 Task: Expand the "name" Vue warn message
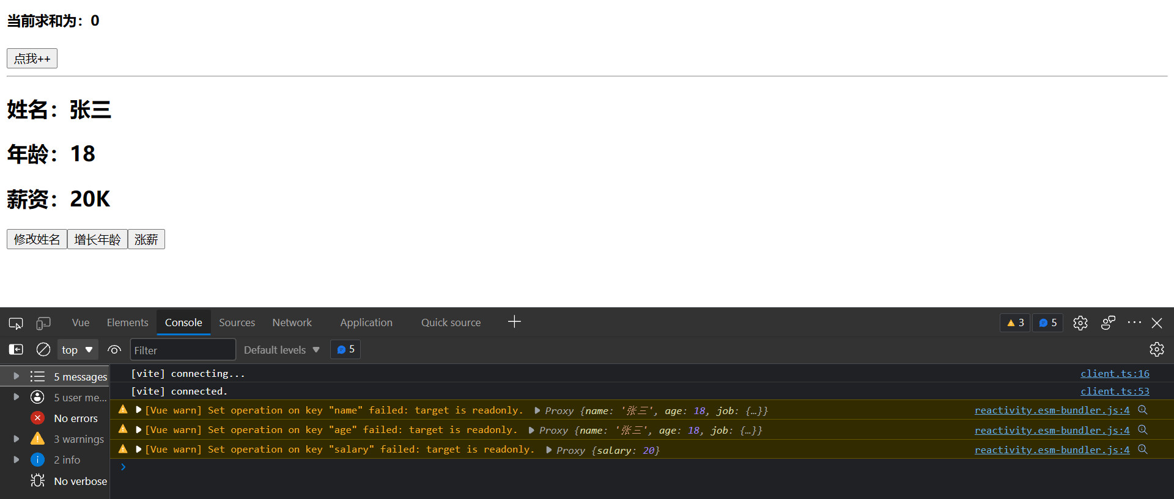(139, 410)
